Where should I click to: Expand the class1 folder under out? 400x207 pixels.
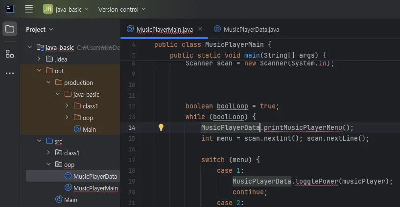[67, 105]
